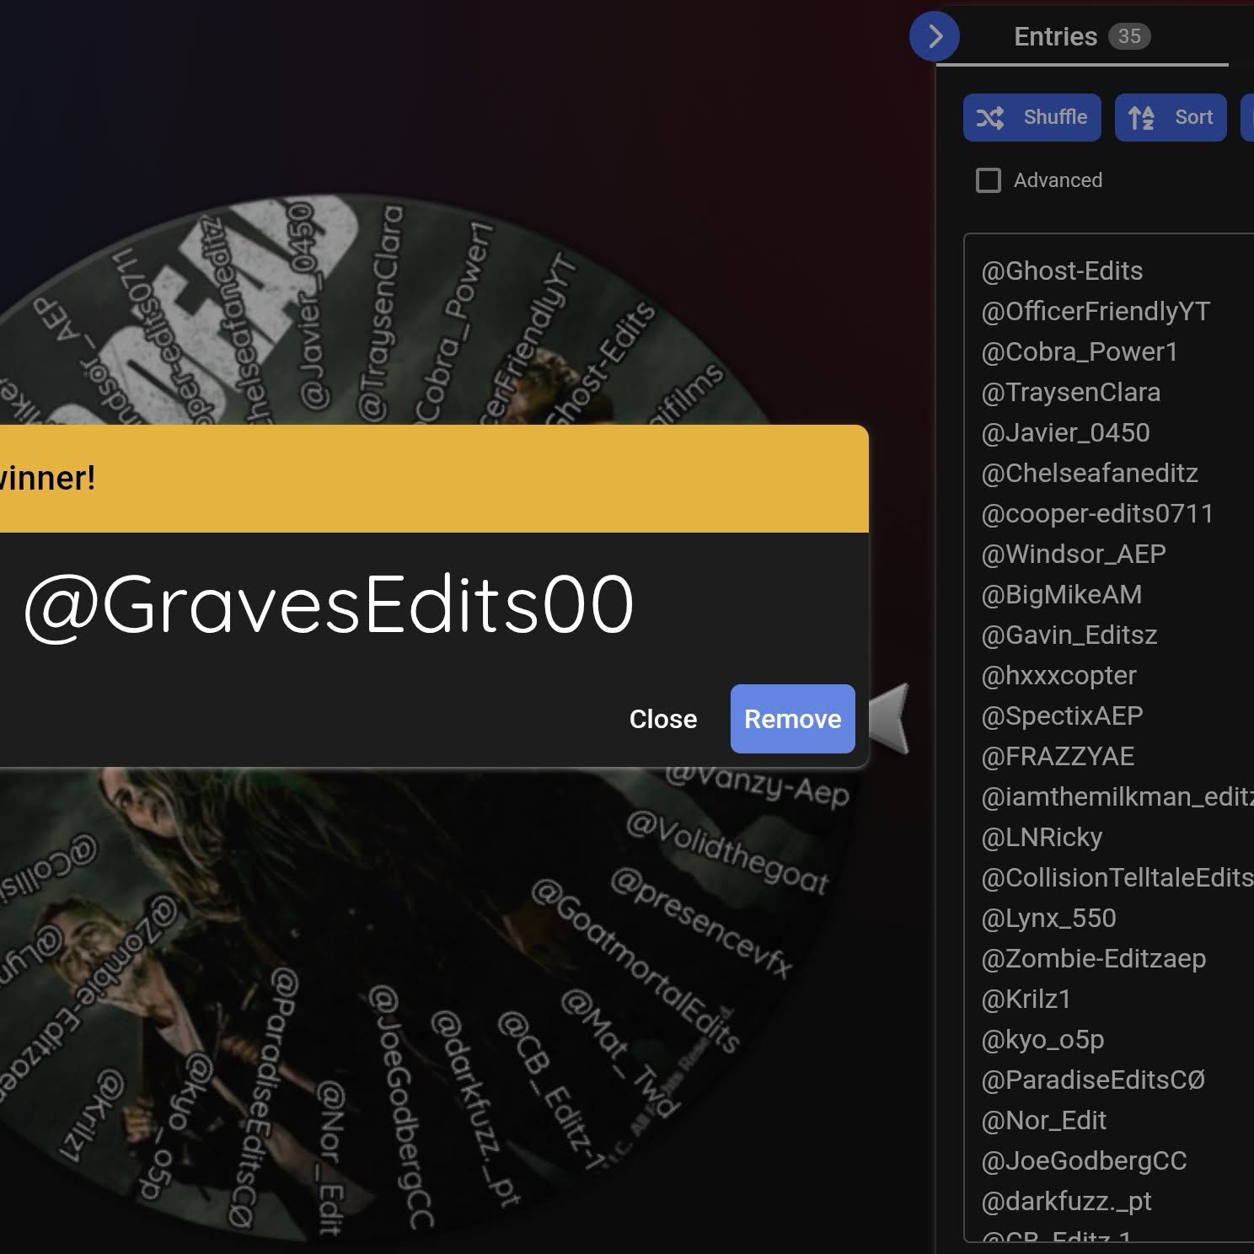The width and height of the screenshot is (1254, 1254).
Task: Click the sort A-Z icon
Action: 1141,117
